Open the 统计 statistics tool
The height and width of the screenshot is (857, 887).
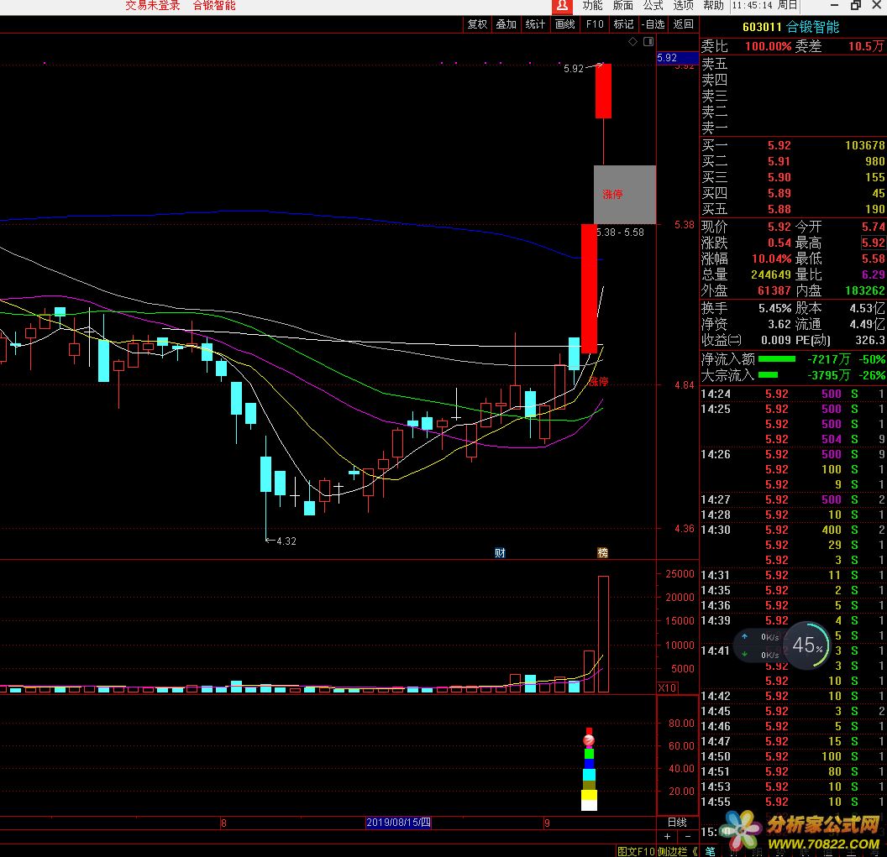(535, 24)
